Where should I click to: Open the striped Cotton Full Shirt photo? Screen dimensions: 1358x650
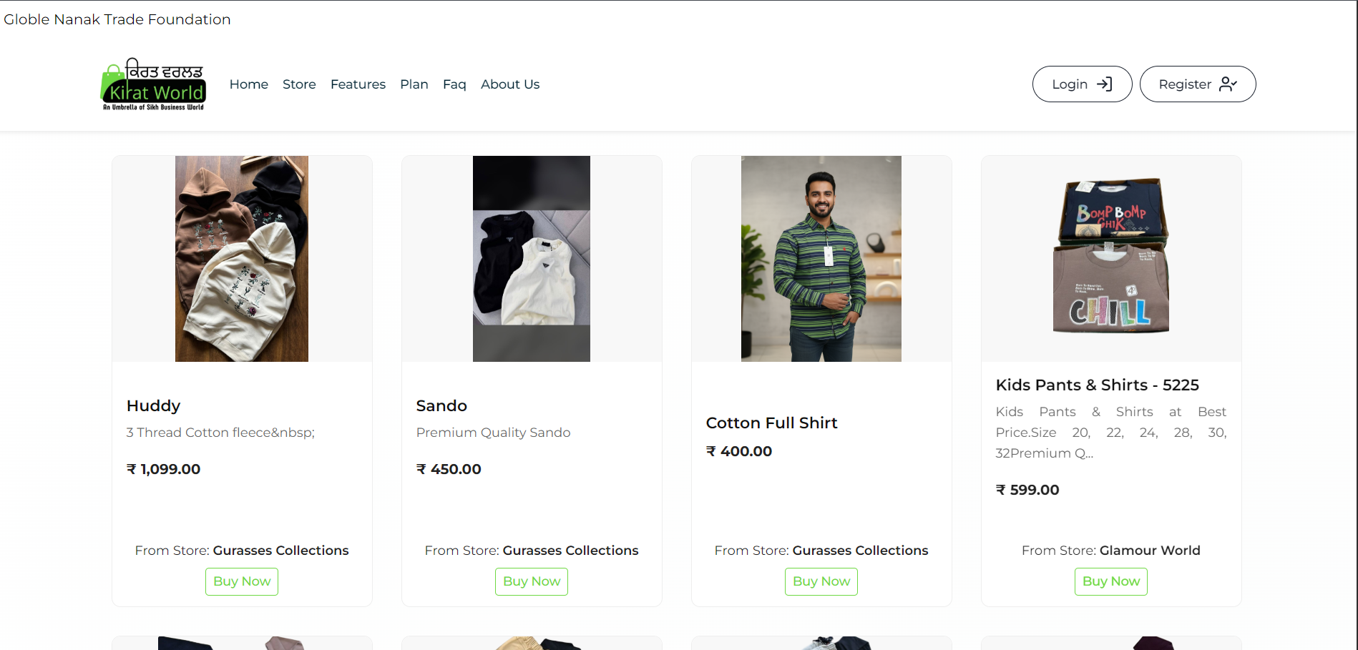pos(821,259)
